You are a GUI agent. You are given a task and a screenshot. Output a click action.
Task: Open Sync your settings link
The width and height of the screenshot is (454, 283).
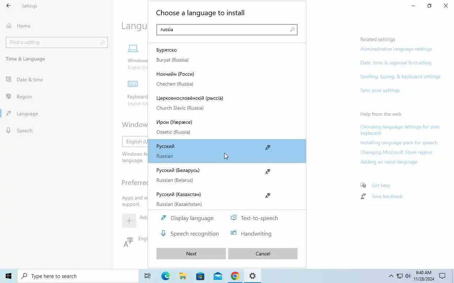pyautogui.click(x=380, y=90)
